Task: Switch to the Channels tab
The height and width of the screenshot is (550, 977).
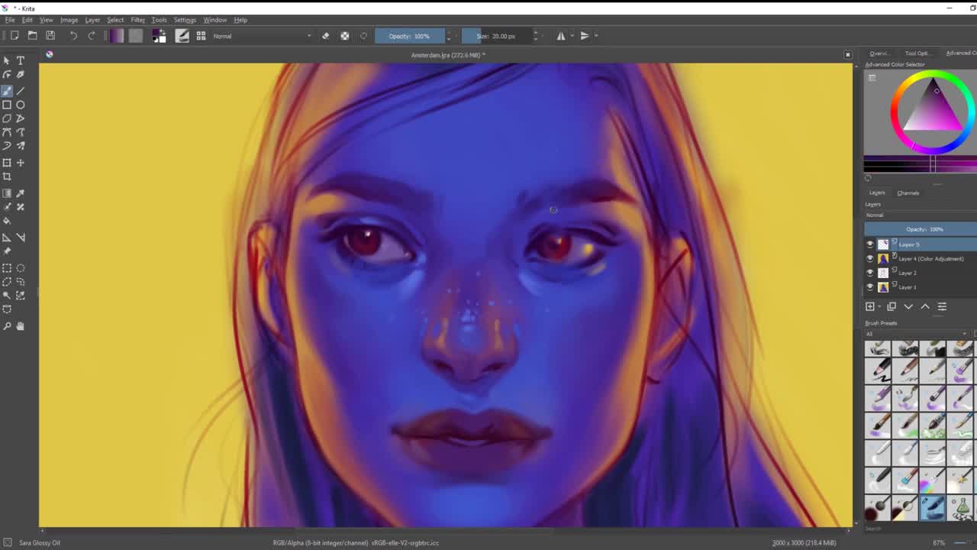Action: point(908,193)
